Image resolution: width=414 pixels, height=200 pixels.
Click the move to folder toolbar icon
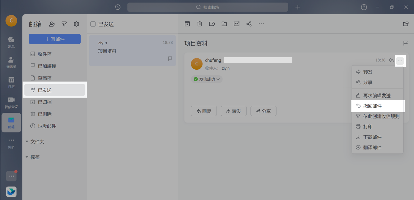point(224,24)
